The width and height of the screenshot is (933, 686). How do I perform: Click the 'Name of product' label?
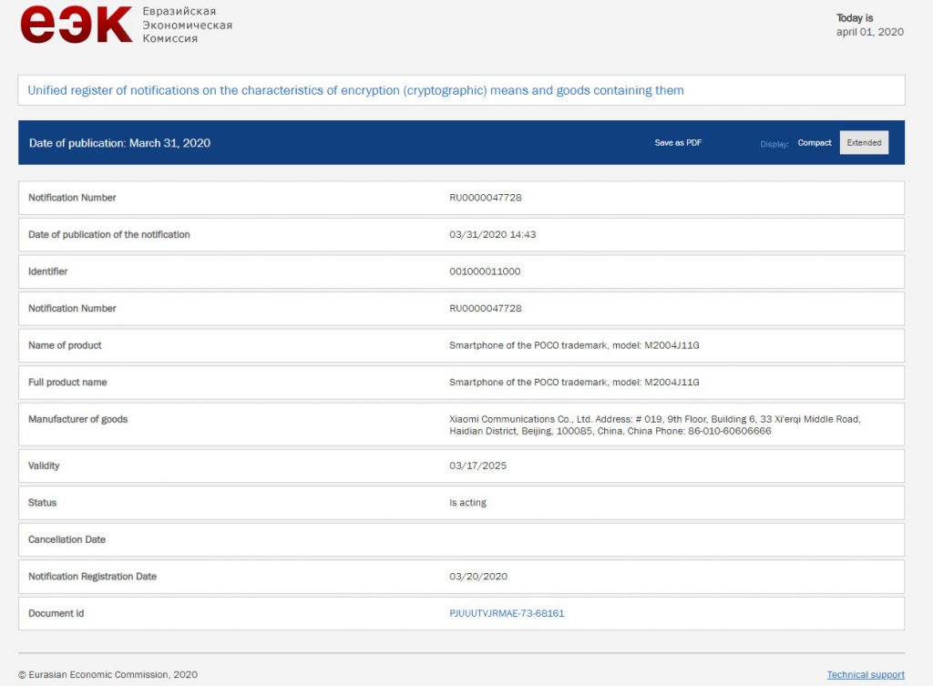click(x=65, y=345)
